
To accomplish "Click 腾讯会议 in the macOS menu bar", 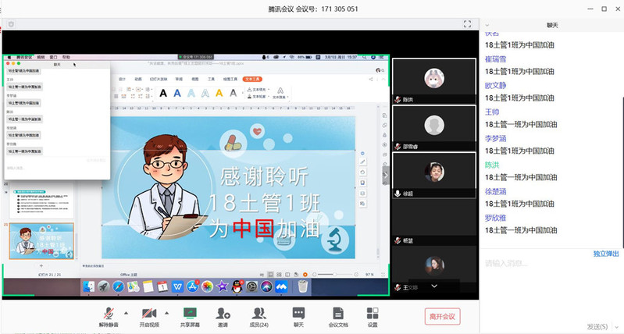I will tap(23, 57).
